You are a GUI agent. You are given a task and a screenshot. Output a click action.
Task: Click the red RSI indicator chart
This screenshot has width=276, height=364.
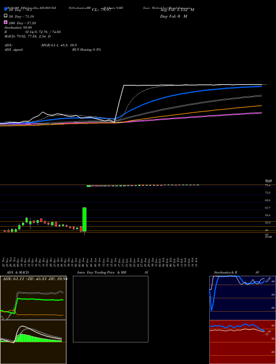[x=242, y=342]
